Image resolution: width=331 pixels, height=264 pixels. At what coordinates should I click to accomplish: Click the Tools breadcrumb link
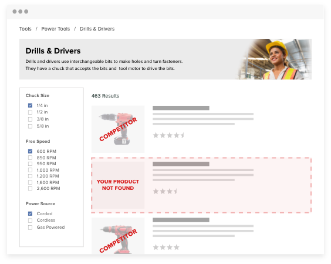pos(25,29)
